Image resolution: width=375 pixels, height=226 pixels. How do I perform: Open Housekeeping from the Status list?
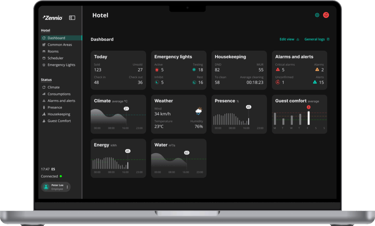pos(59,114)
